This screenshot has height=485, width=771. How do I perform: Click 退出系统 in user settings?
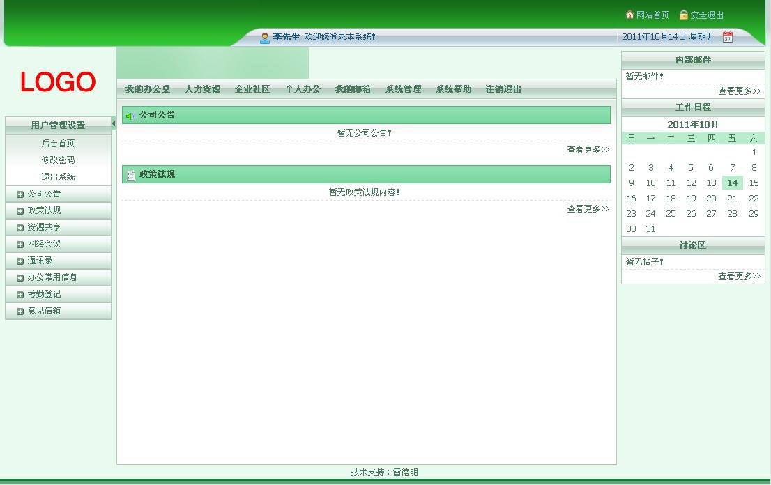coord(58,176)
